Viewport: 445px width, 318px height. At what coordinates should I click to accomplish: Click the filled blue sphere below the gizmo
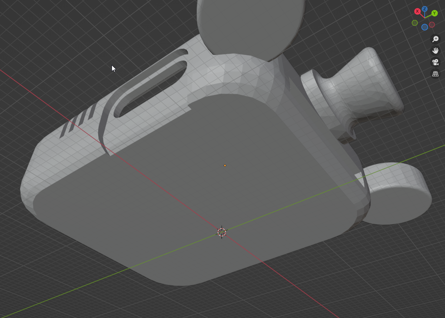pyautogui.click(x=425, y=27)
